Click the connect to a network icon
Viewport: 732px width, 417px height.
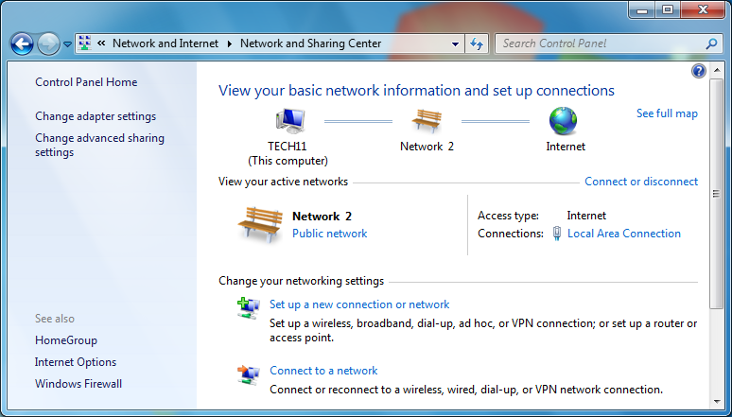coord(249,374)
